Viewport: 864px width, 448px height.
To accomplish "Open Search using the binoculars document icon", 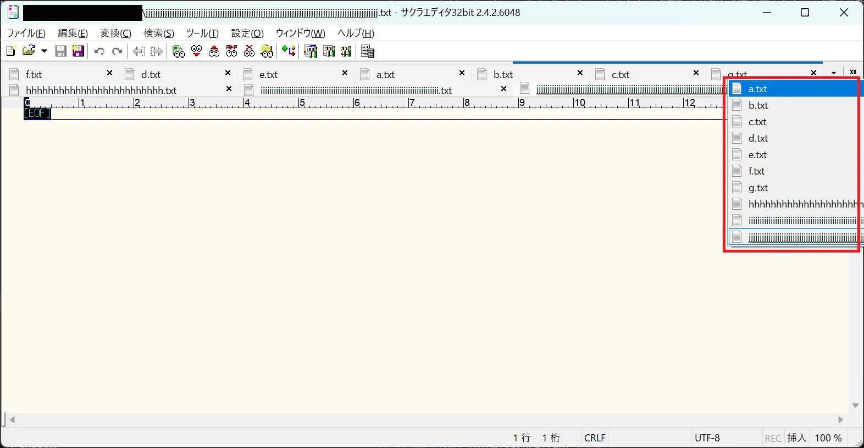I will point(179,51).
